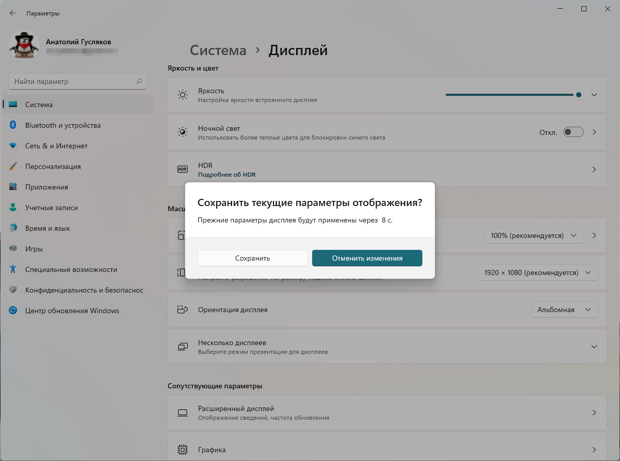
Task: Open the 1920 × 1080 resolution dropdown
Action: (537, 272)
